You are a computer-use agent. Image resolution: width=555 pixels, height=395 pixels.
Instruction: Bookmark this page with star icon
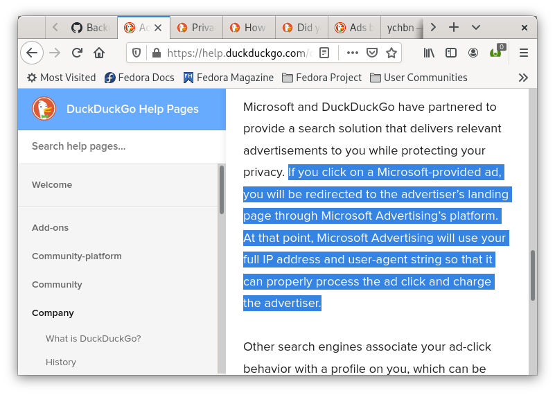tap(391, 53)
